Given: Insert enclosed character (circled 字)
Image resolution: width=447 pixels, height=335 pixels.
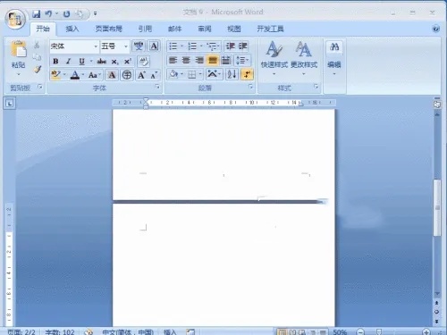Looking at the screenshot, I should click(127, 75).
